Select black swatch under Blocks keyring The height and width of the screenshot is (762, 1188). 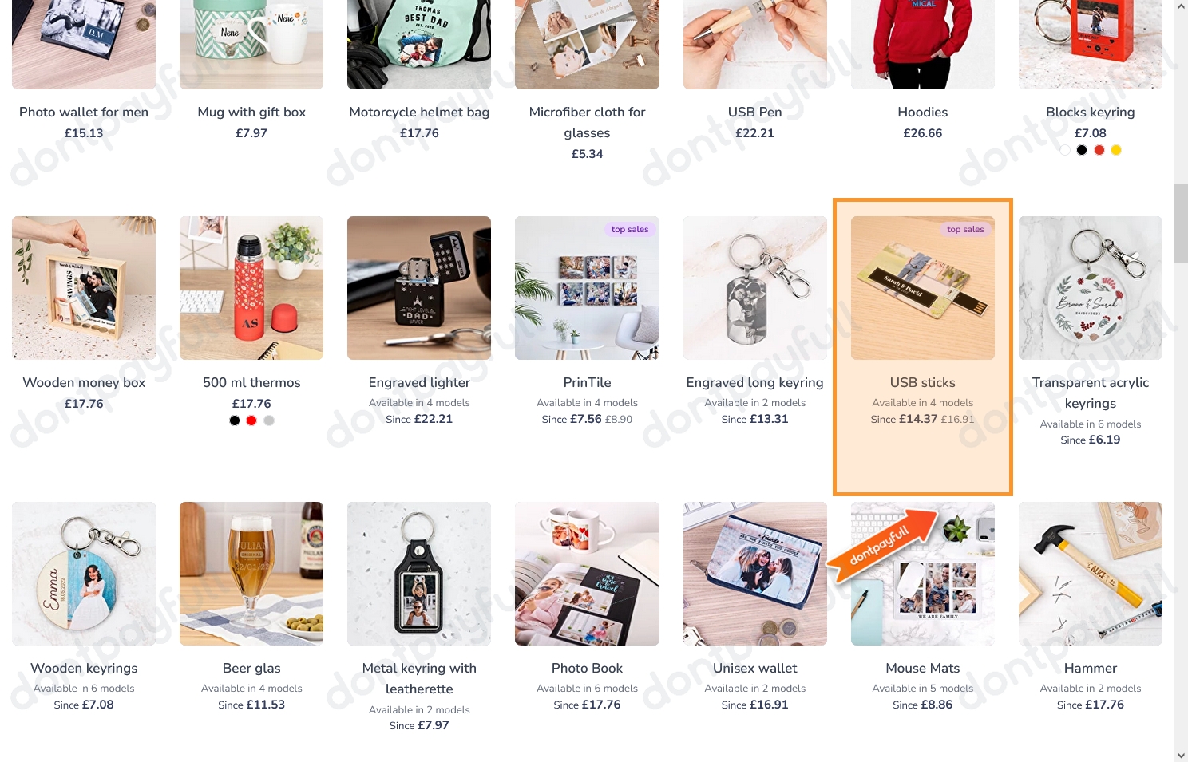click(x=1082, y=150)
